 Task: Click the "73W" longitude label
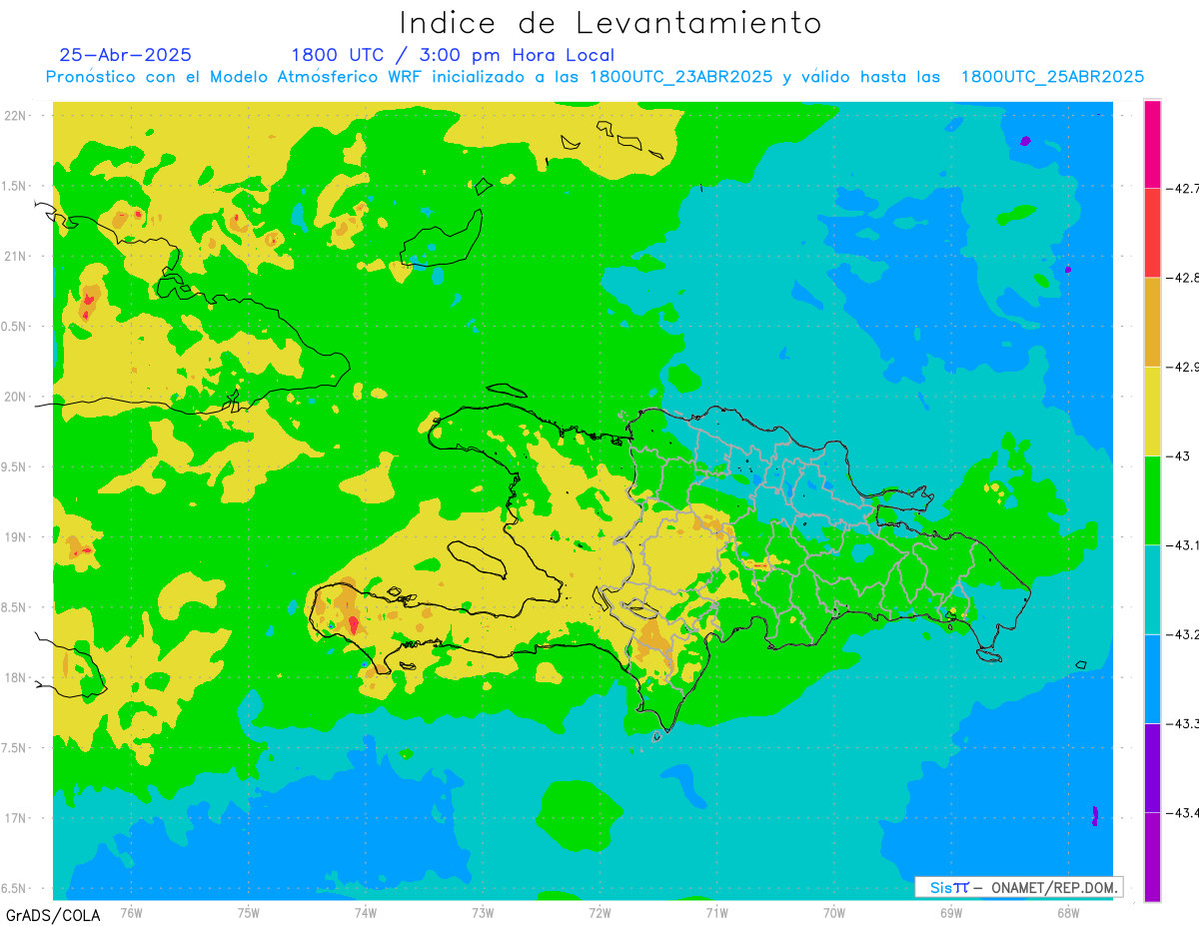coord(483,912)
